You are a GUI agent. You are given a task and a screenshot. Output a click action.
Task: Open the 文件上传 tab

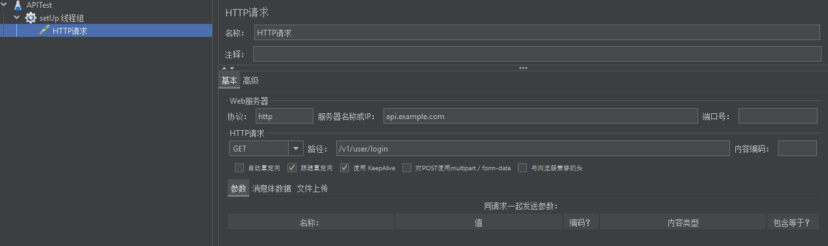pyautogui.click(x=312, y=188)
